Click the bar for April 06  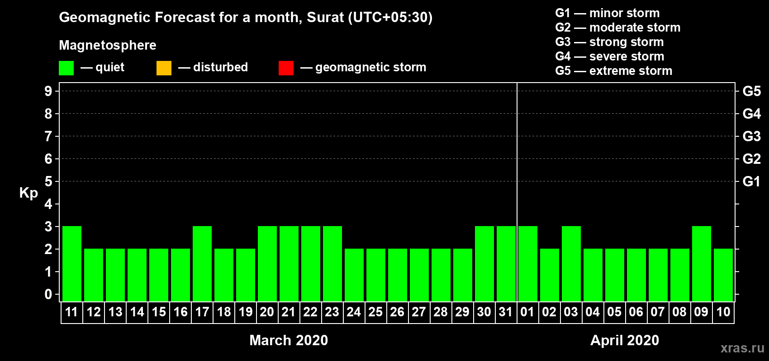point(636,275)
